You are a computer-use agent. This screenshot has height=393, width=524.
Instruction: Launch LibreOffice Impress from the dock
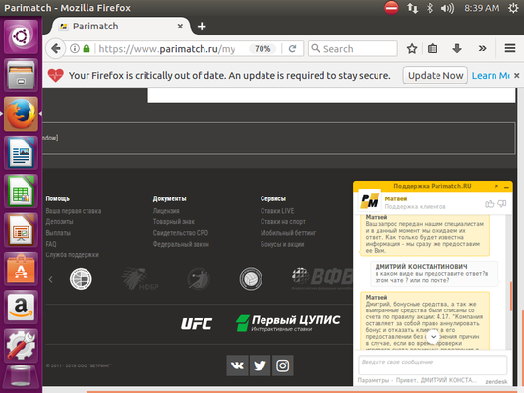click(x=21, y=230)
